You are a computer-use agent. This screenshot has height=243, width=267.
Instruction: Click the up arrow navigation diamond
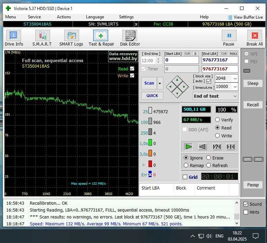point(177,80)
